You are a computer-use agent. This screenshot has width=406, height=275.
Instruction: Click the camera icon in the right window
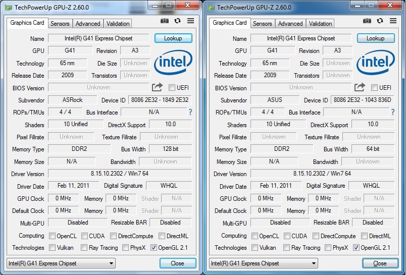click(367, 21)
